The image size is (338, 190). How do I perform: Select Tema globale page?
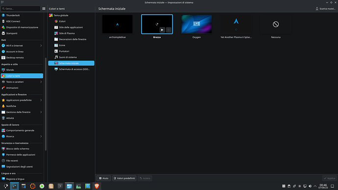tap(72, 15)
